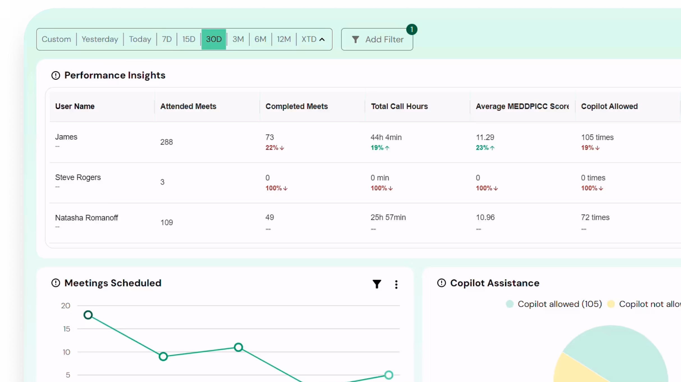
Task: Click the filter count badge showing 1
Action: point(412,29)
